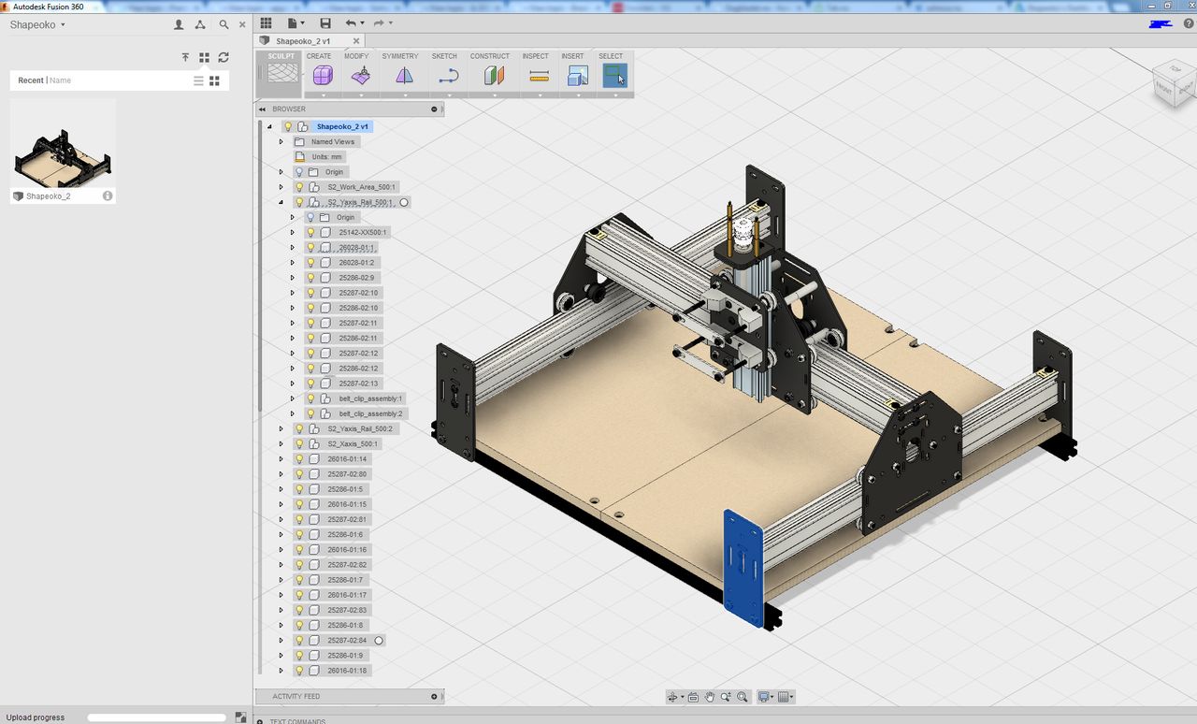Undo the last action

(x=351, y=23)
